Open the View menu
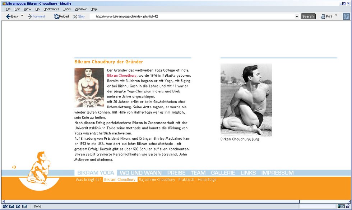352x210 pixels. (x=27, y=9)
